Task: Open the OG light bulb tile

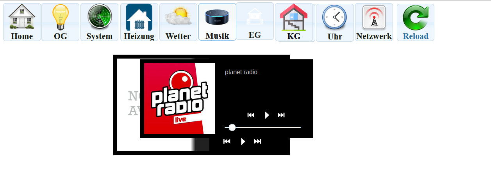Action: [61, 22]
